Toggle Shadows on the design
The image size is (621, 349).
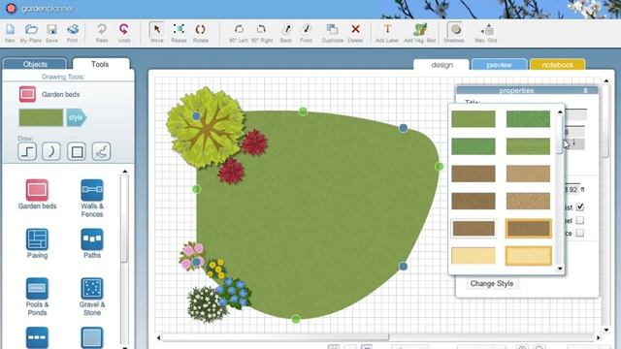point(454,33)
